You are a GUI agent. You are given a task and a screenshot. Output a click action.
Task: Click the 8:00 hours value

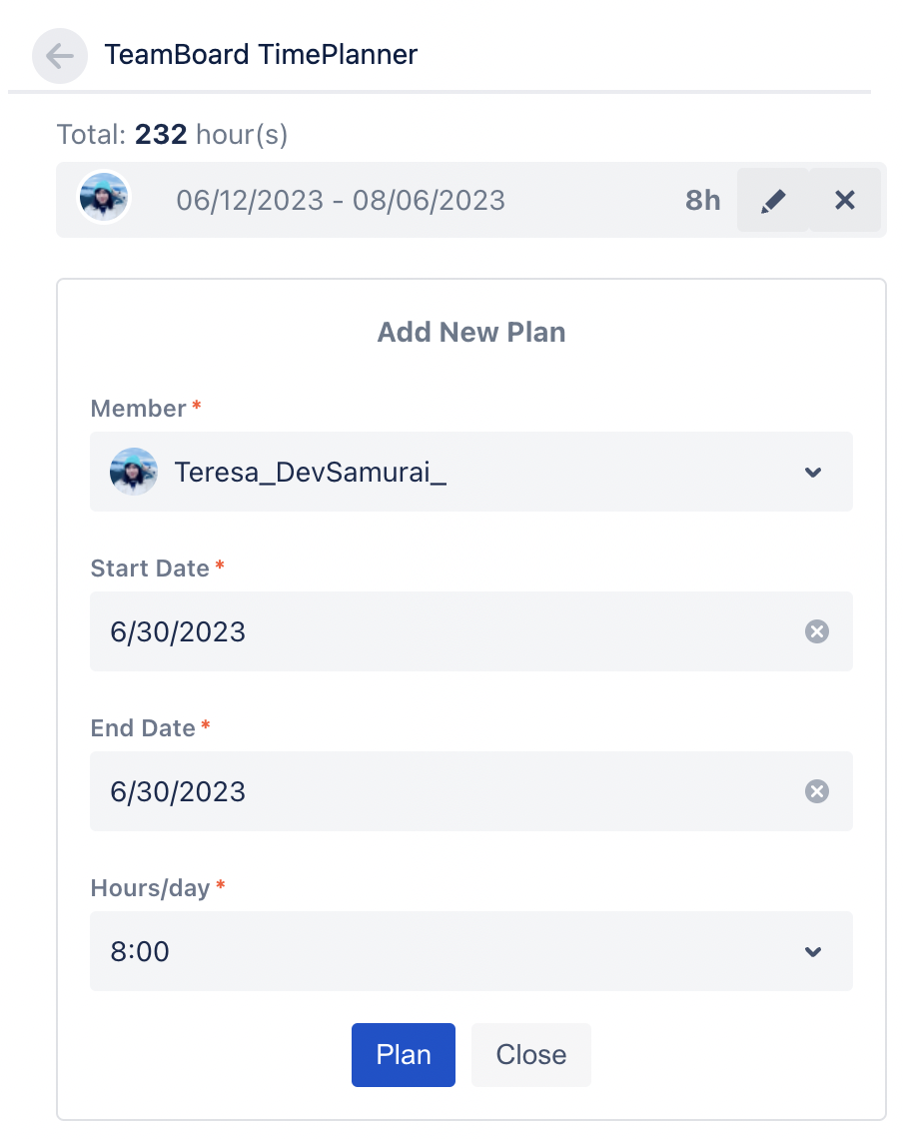click(140, 951)
